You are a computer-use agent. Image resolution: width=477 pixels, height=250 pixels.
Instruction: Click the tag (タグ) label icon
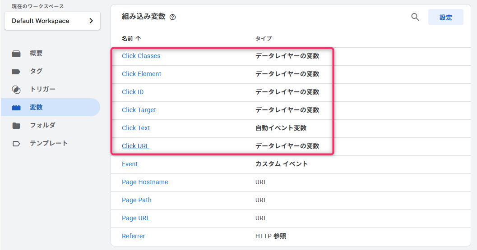point(16,72)
